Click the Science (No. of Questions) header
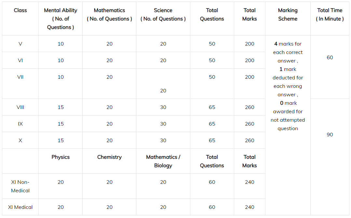Image resolution: width=351 pixels, height=218 pixels. coord(163,15)
